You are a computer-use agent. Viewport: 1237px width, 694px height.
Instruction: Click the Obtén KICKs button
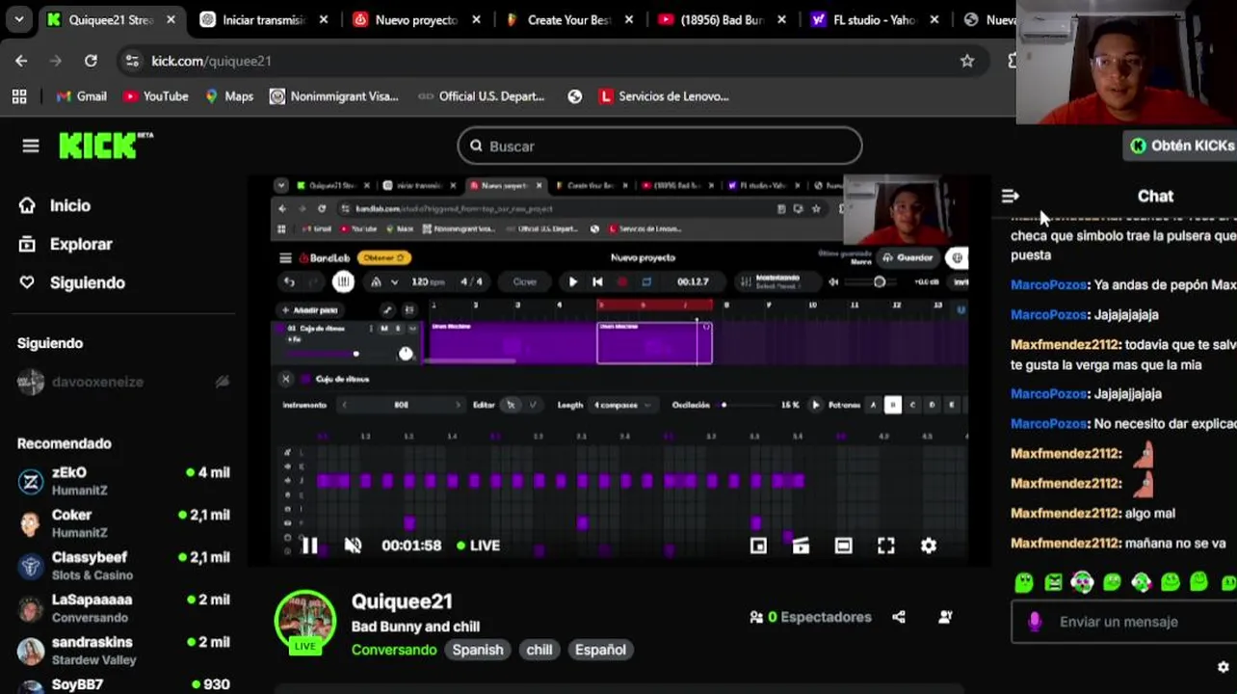tap(1182, 146)
